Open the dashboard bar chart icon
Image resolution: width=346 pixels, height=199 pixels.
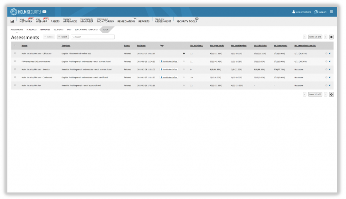click(x=13, y=21)
